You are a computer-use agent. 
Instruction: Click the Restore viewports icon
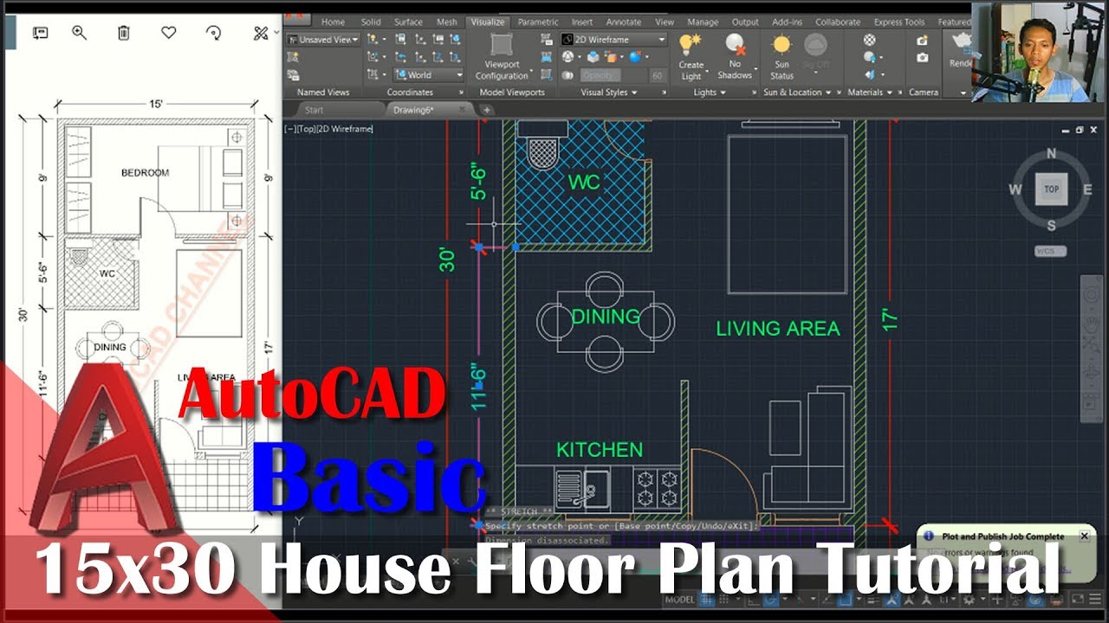click(x=547, y=75)
